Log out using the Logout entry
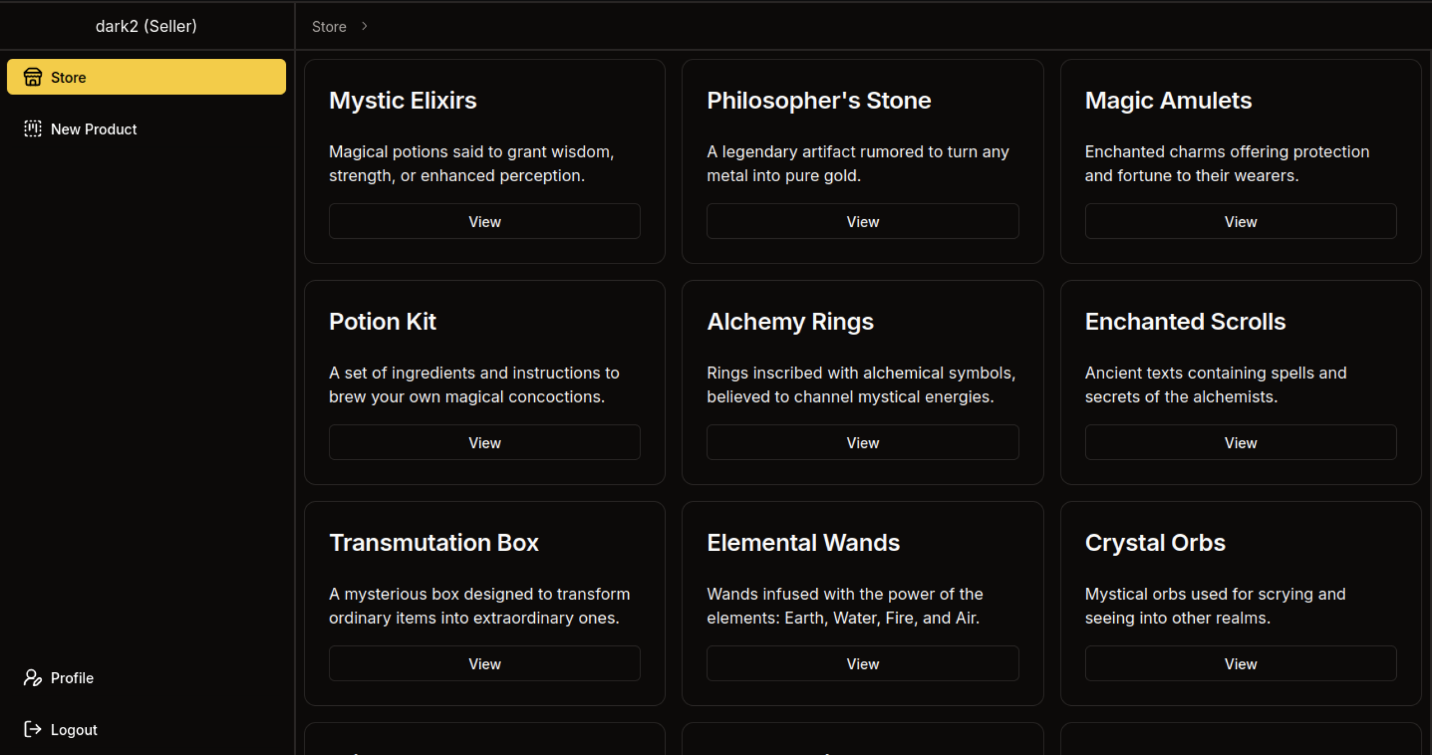Image resolution: width=1432 pixels, height=755 pixels. [x=73, y=730]
